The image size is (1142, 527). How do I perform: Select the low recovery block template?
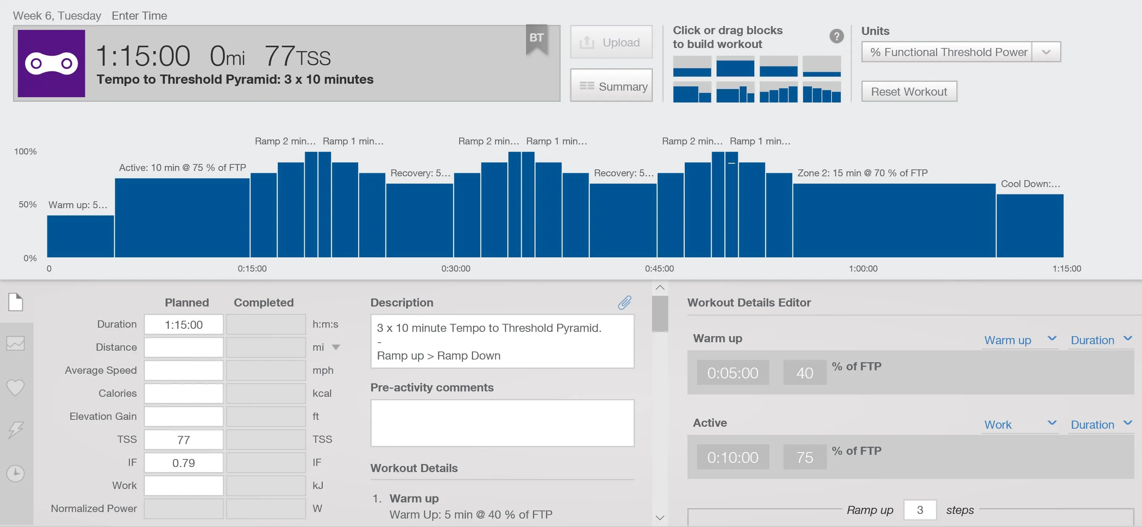click(x=822, y=66)
